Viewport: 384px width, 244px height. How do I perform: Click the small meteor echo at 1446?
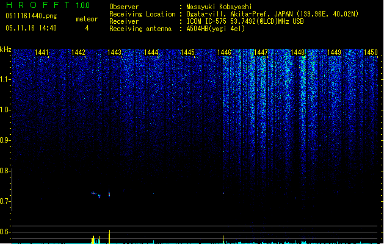coord(223,193)
